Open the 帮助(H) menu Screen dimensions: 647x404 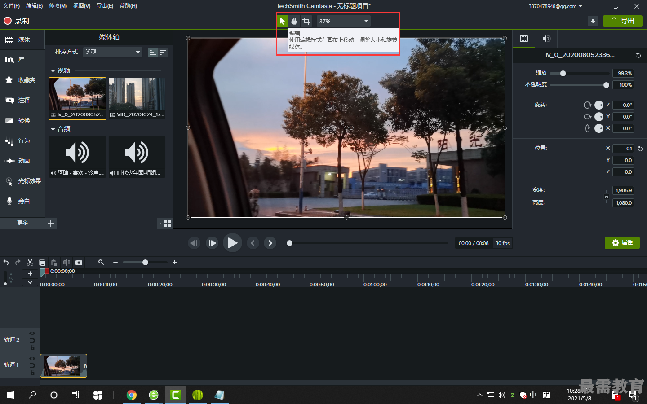[x=128, y=6]
